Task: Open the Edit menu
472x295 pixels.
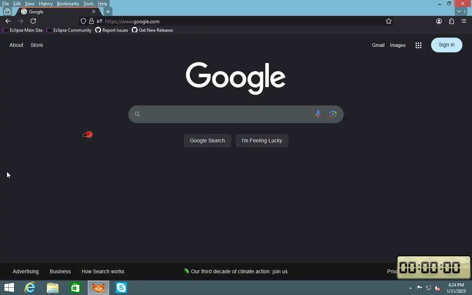Action: tap(17, 4)
